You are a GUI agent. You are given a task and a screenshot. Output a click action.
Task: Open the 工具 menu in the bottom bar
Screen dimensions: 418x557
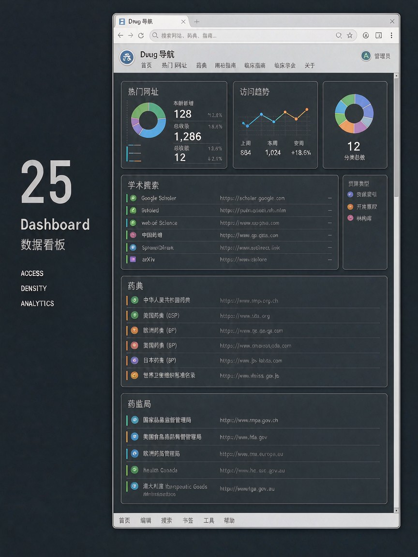click(x=209, y=520)
